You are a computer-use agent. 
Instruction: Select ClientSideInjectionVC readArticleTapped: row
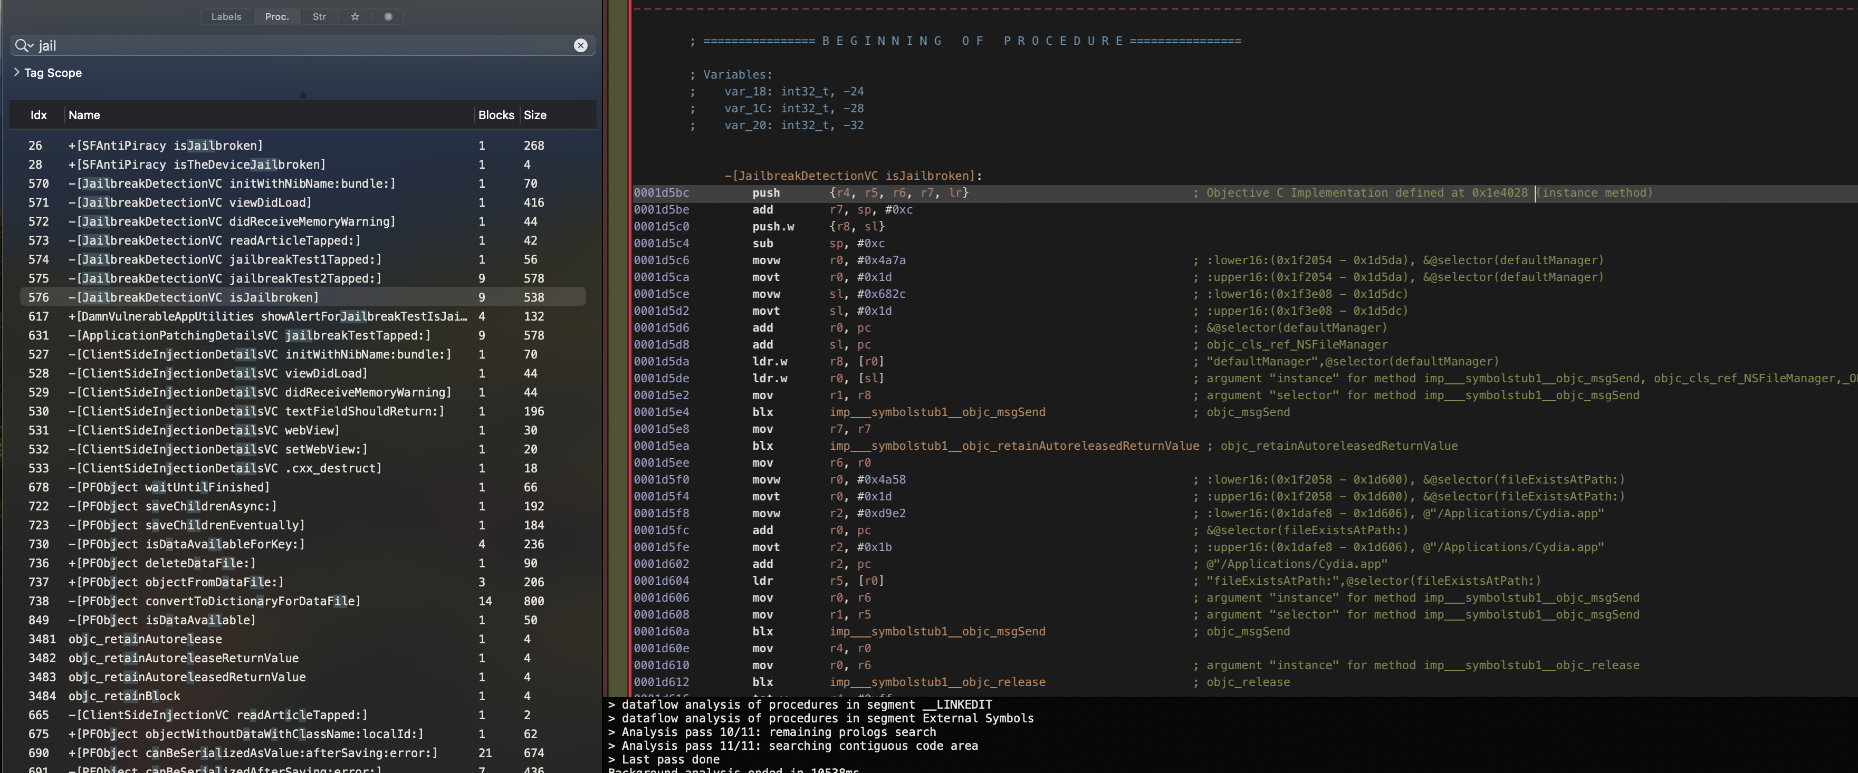(303, 716)
